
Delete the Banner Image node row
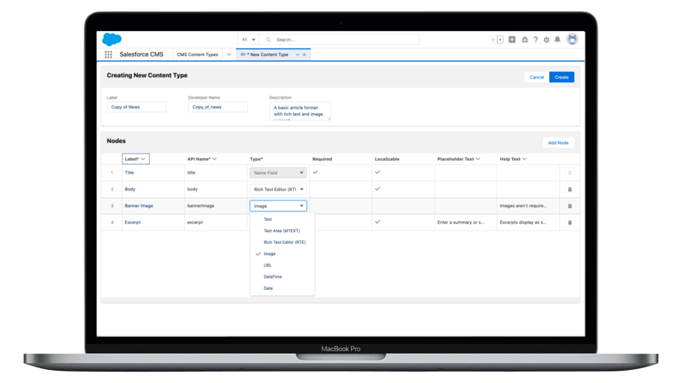(569, 206)
